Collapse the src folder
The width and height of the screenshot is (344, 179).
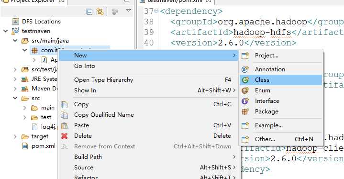click(x=15, y=98)
